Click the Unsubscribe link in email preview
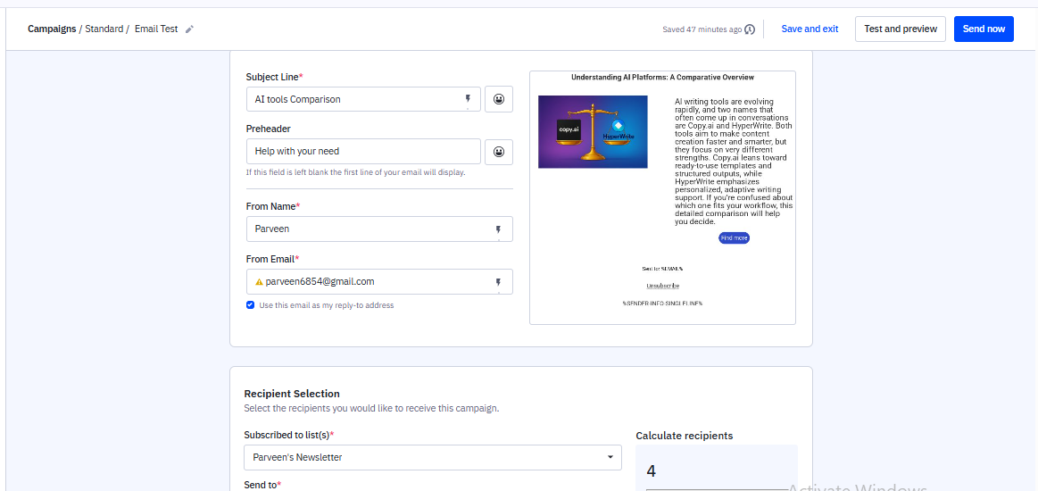The image size is (1038, 491). [662, 286]
